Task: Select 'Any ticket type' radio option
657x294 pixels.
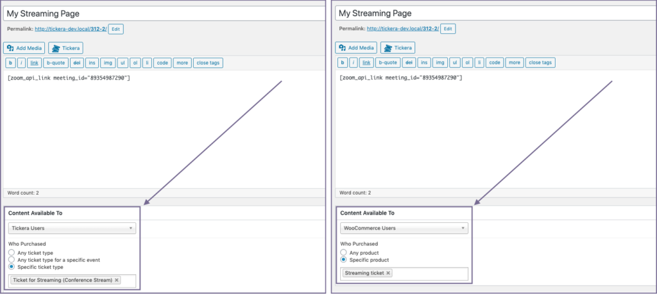Action: click(x=12, y=252)
